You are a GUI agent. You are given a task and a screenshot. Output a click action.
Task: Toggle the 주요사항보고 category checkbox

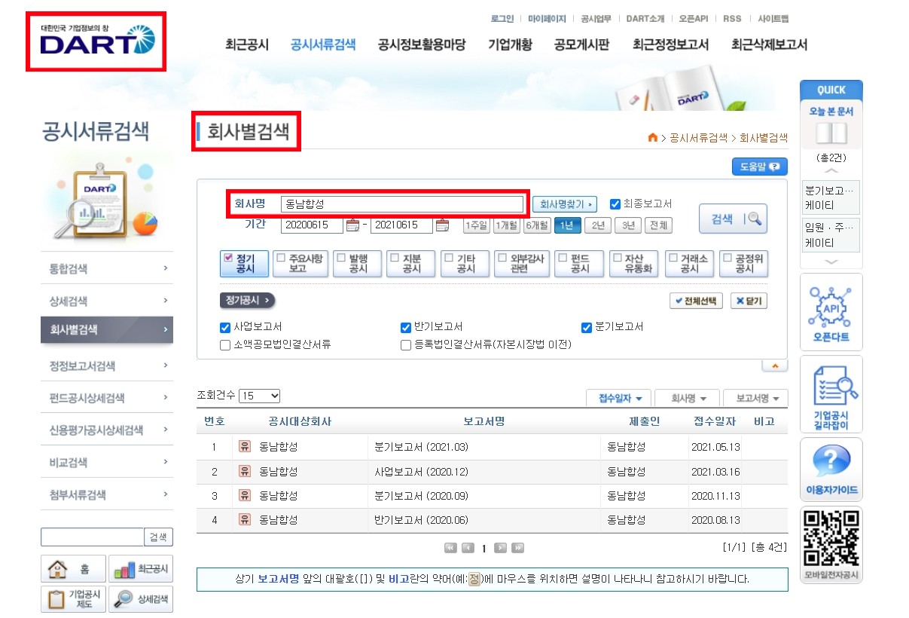(281, 256)
